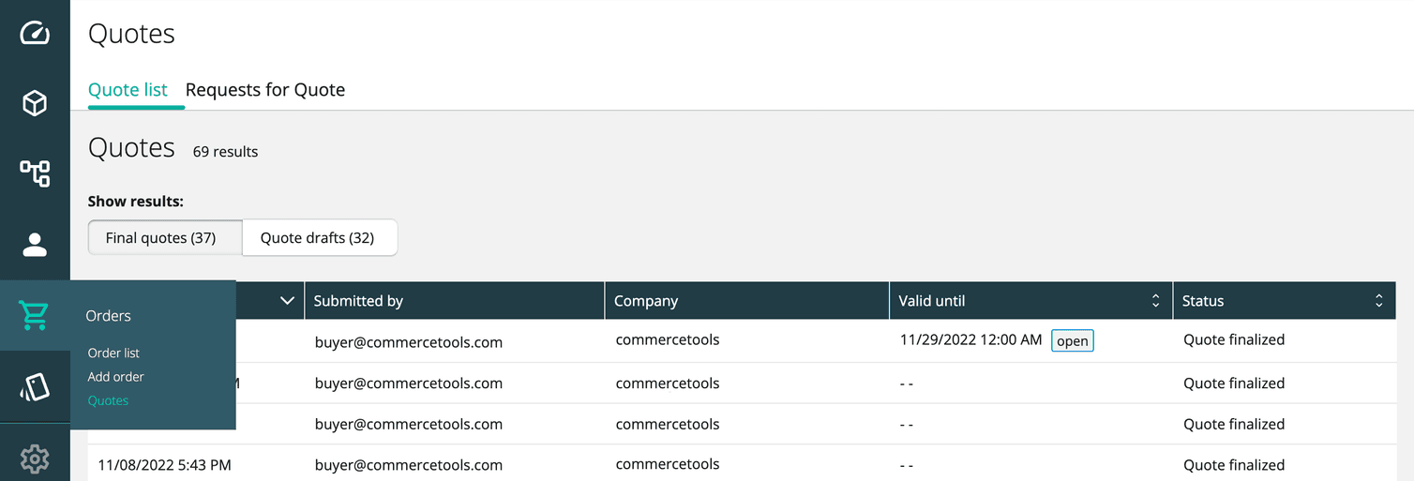Viewport: 1414px width, 481px height.
Task: Sort by the Valid until column arrows
Action: tap(1155, 301)
